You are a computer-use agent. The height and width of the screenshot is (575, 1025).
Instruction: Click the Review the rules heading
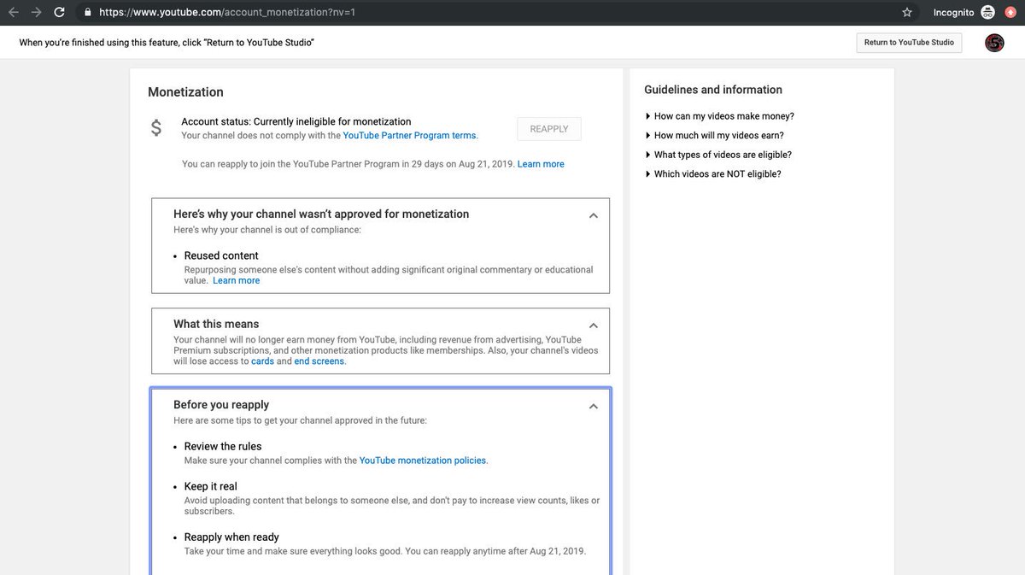223,447
